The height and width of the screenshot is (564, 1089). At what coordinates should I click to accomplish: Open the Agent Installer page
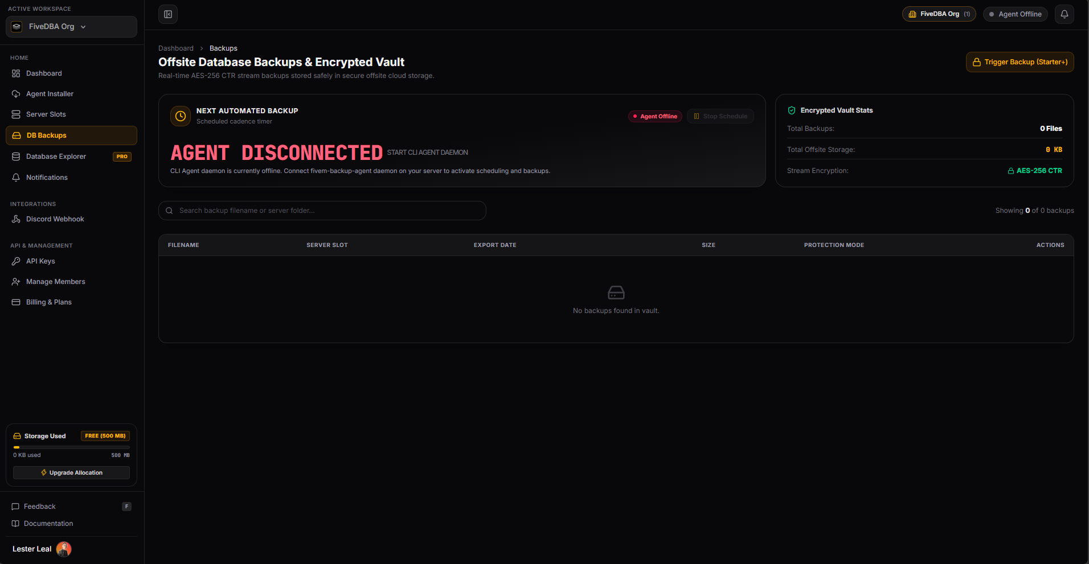[71, 94]
